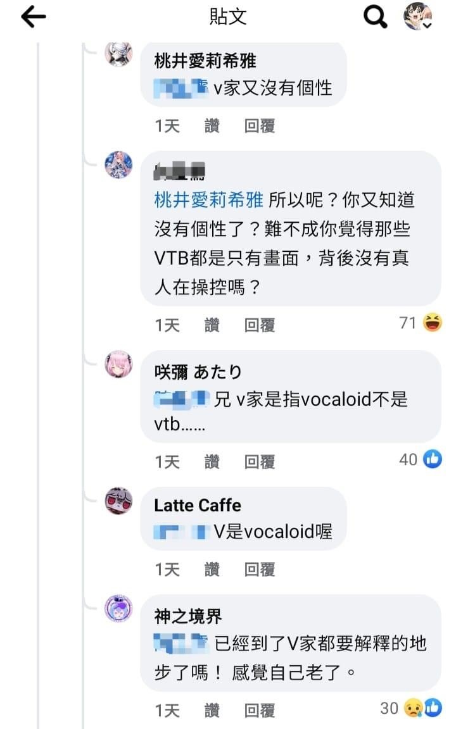
Task: View the 71 laughing emoji reactions
Action: [421, 323]
